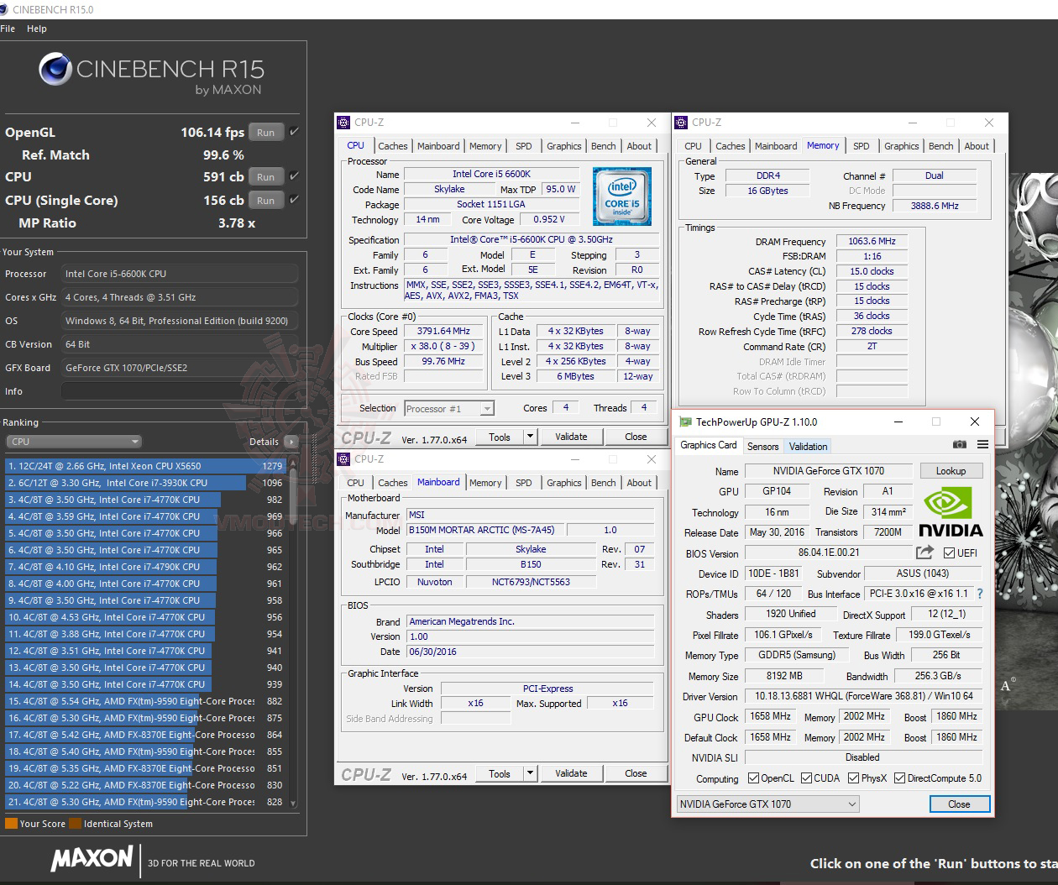This screenshot has width=1058, height=885.
Task: Click the DRAM Frequency 1063.6 MHz value
Action: 872,241
